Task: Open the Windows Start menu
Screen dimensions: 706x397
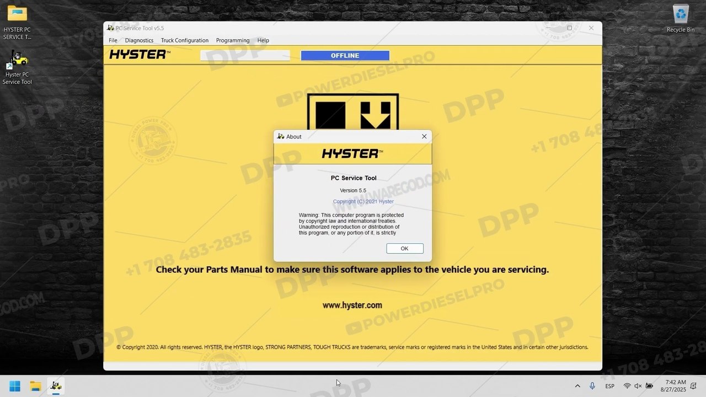Action: [15, 386]
